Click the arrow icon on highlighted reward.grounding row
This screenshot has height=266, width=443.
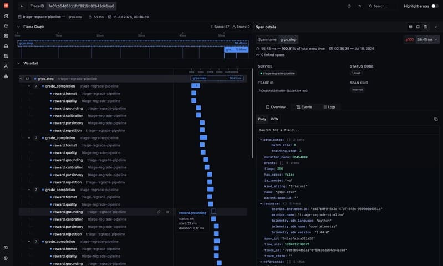[167, 212]
